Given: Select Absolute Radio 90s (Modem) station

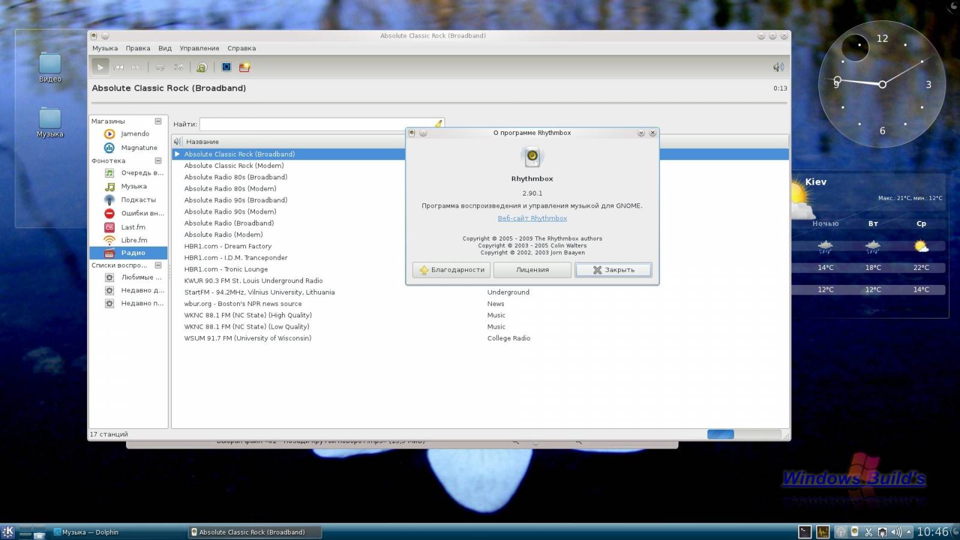Looking at the screenshot, I should [230, 212].
